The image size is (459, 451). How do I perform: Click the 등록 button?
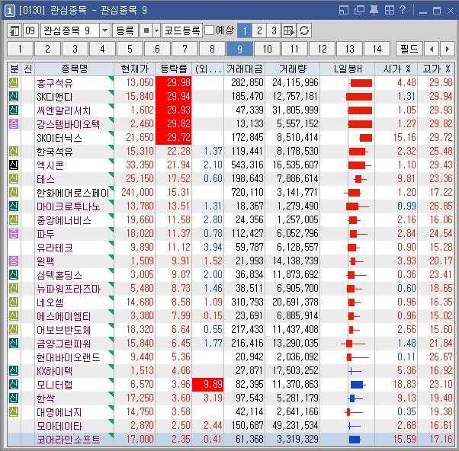pos(125,30)
